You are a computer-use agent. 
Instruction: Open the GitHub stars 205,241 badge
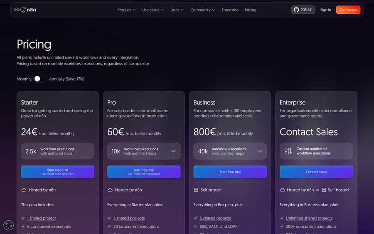pyautogui.click(x=303, y=10)
